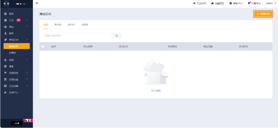Click the help center question-mark icon
Viewport: 278px width, 128px height.
pos(231,3)
